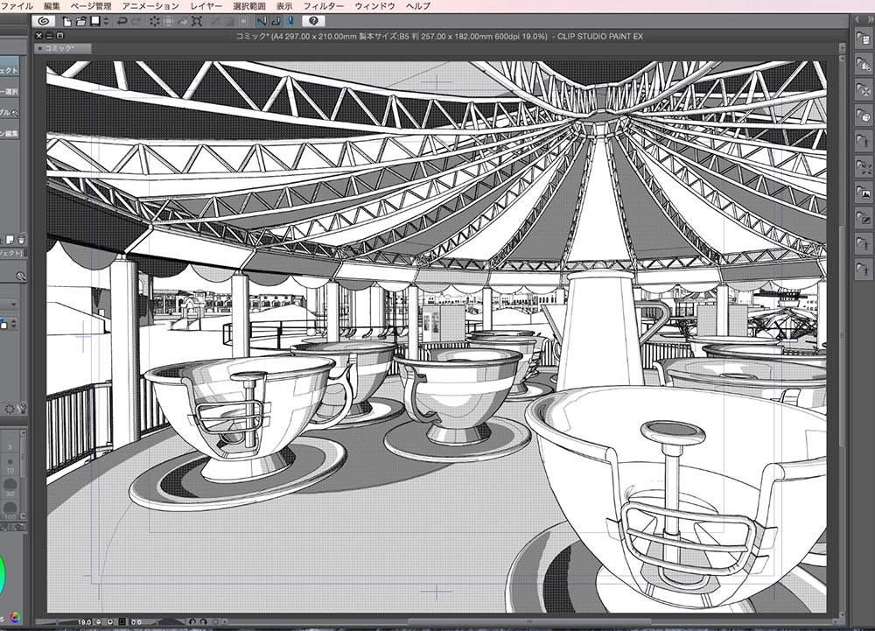Click the Redo arrow icon
875x631 pixels.
(136, 21)
